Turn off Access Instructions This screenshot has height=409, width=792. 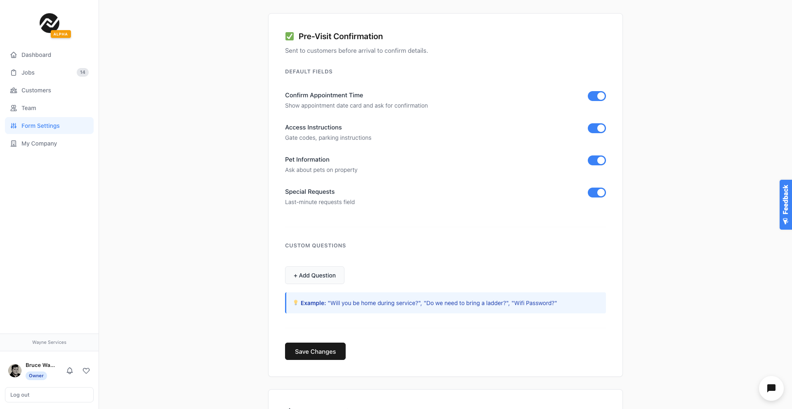tap(597, 128)
